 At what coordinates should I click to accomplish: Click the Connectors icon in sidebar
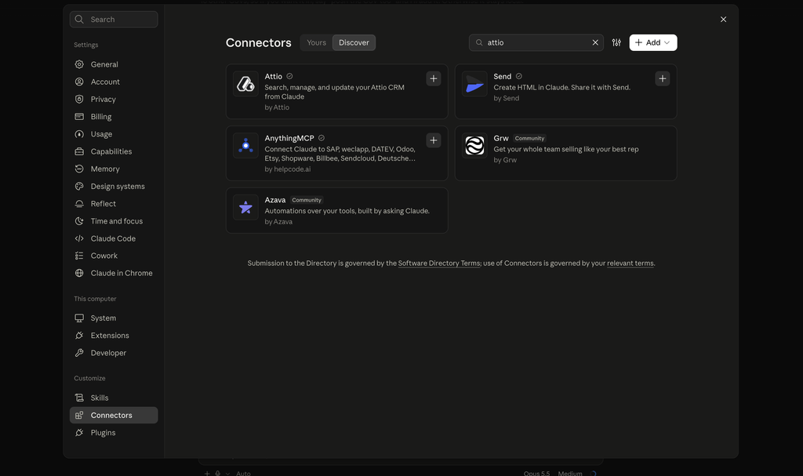79,416
